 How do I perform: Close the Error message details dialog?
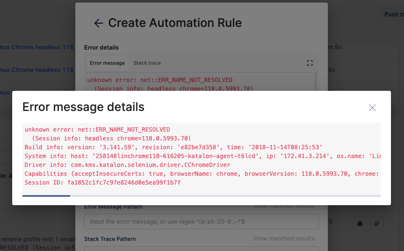point(372,108)
